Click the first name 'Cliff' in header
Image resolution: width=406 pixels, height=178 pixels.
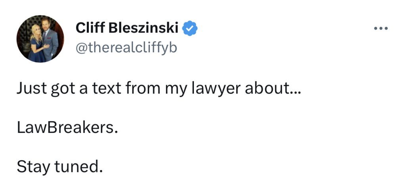[91, 28]
